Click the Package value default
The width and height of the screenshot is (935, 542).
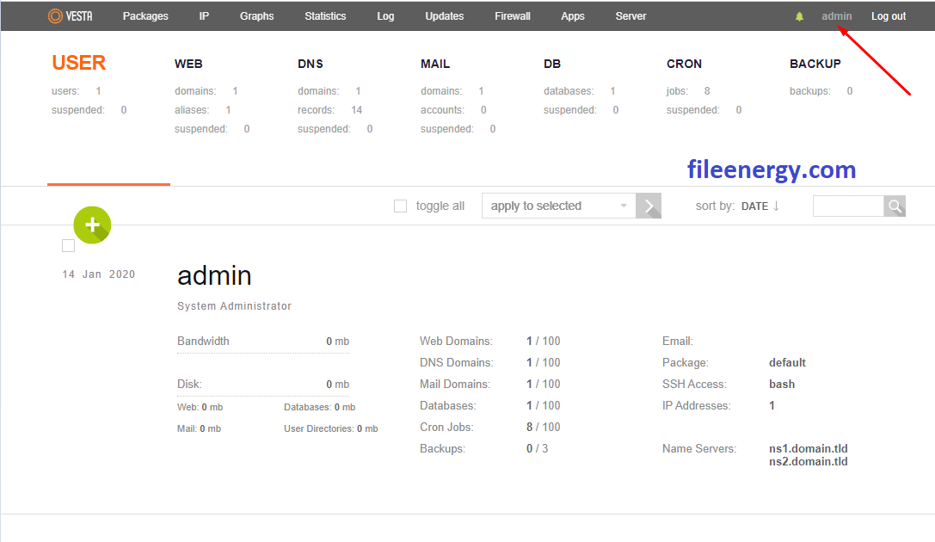click(x=787, y=362)
